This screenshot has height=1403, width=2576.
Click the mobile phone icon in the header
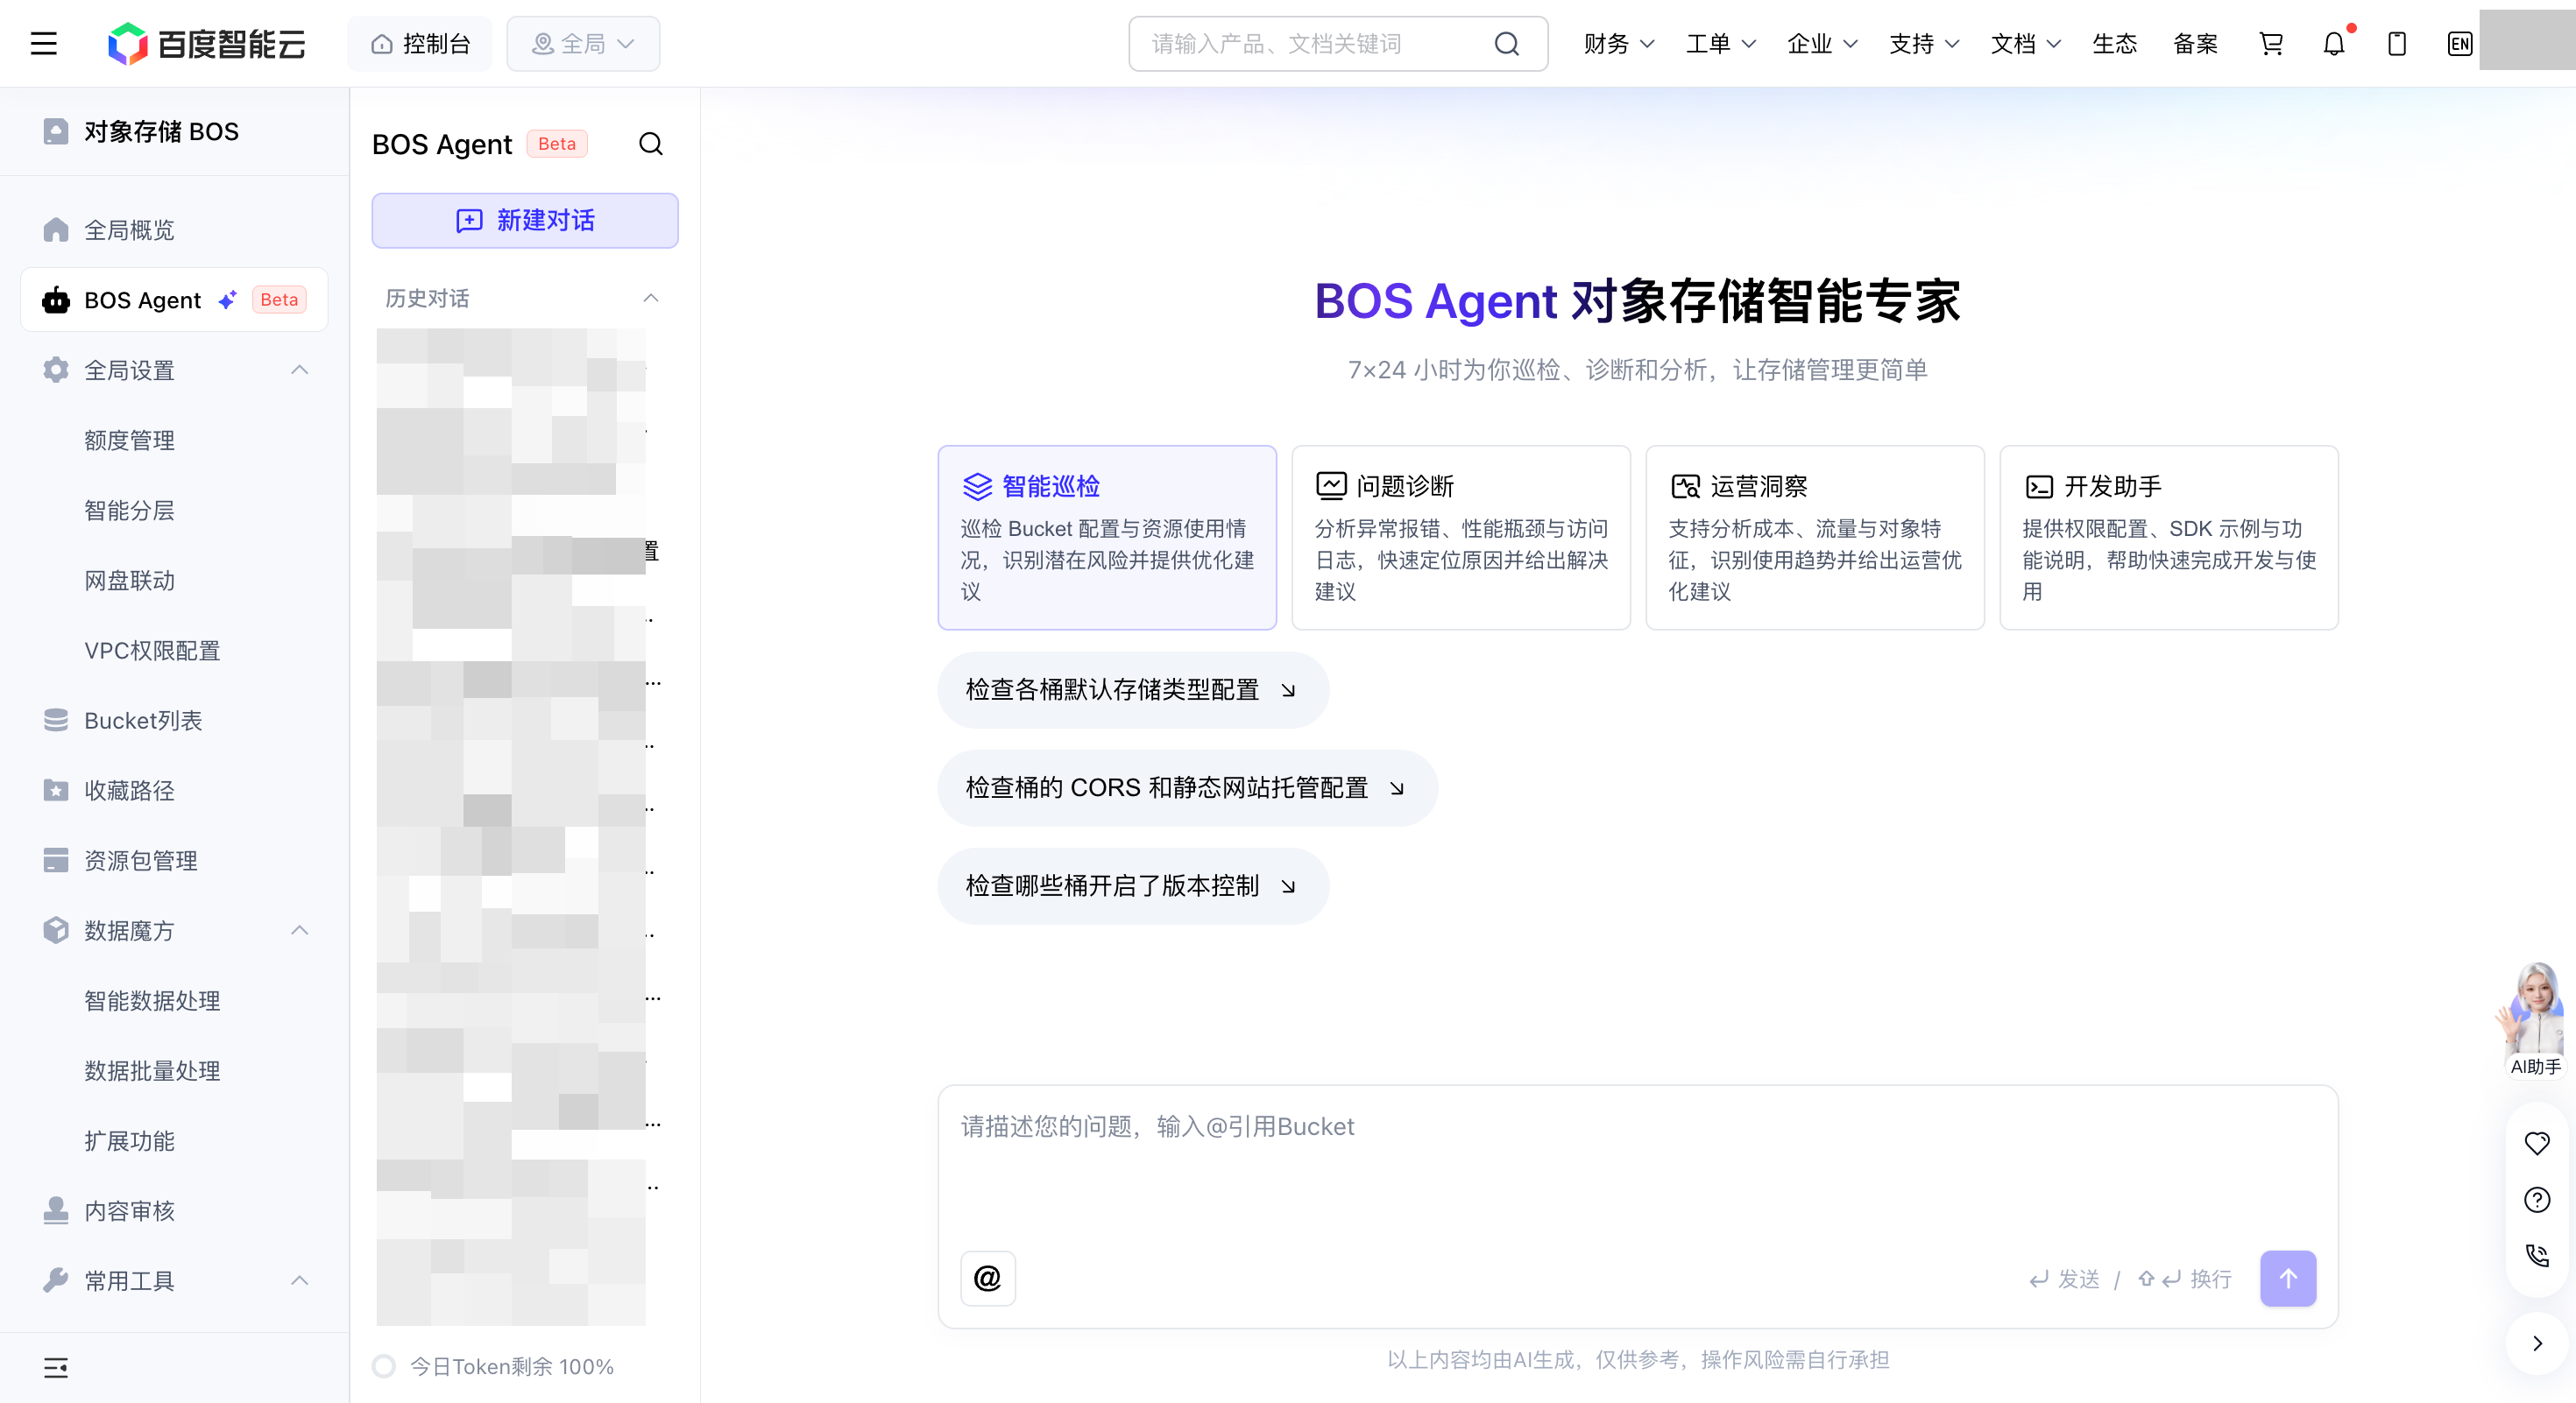2397,44
